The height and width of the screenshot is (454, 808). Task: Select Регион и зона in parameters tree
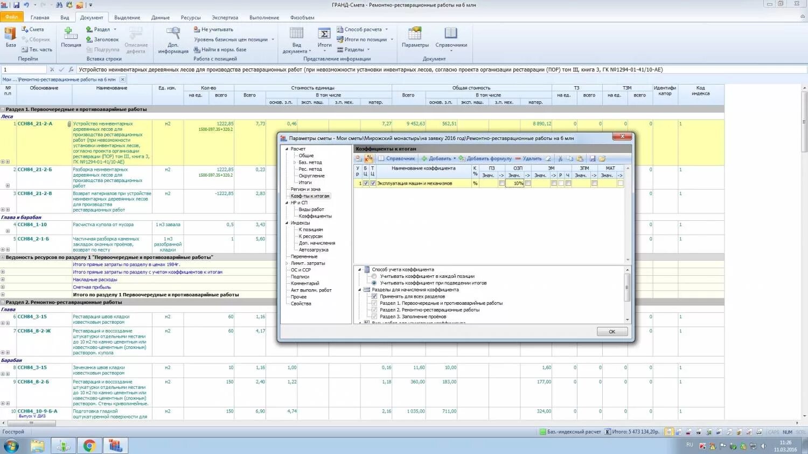click(305, 189)
